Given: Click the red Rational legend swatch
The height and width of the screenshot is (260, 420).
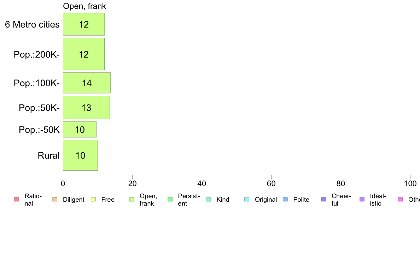Looking at the screenshot, I should [x=17, y=200].
